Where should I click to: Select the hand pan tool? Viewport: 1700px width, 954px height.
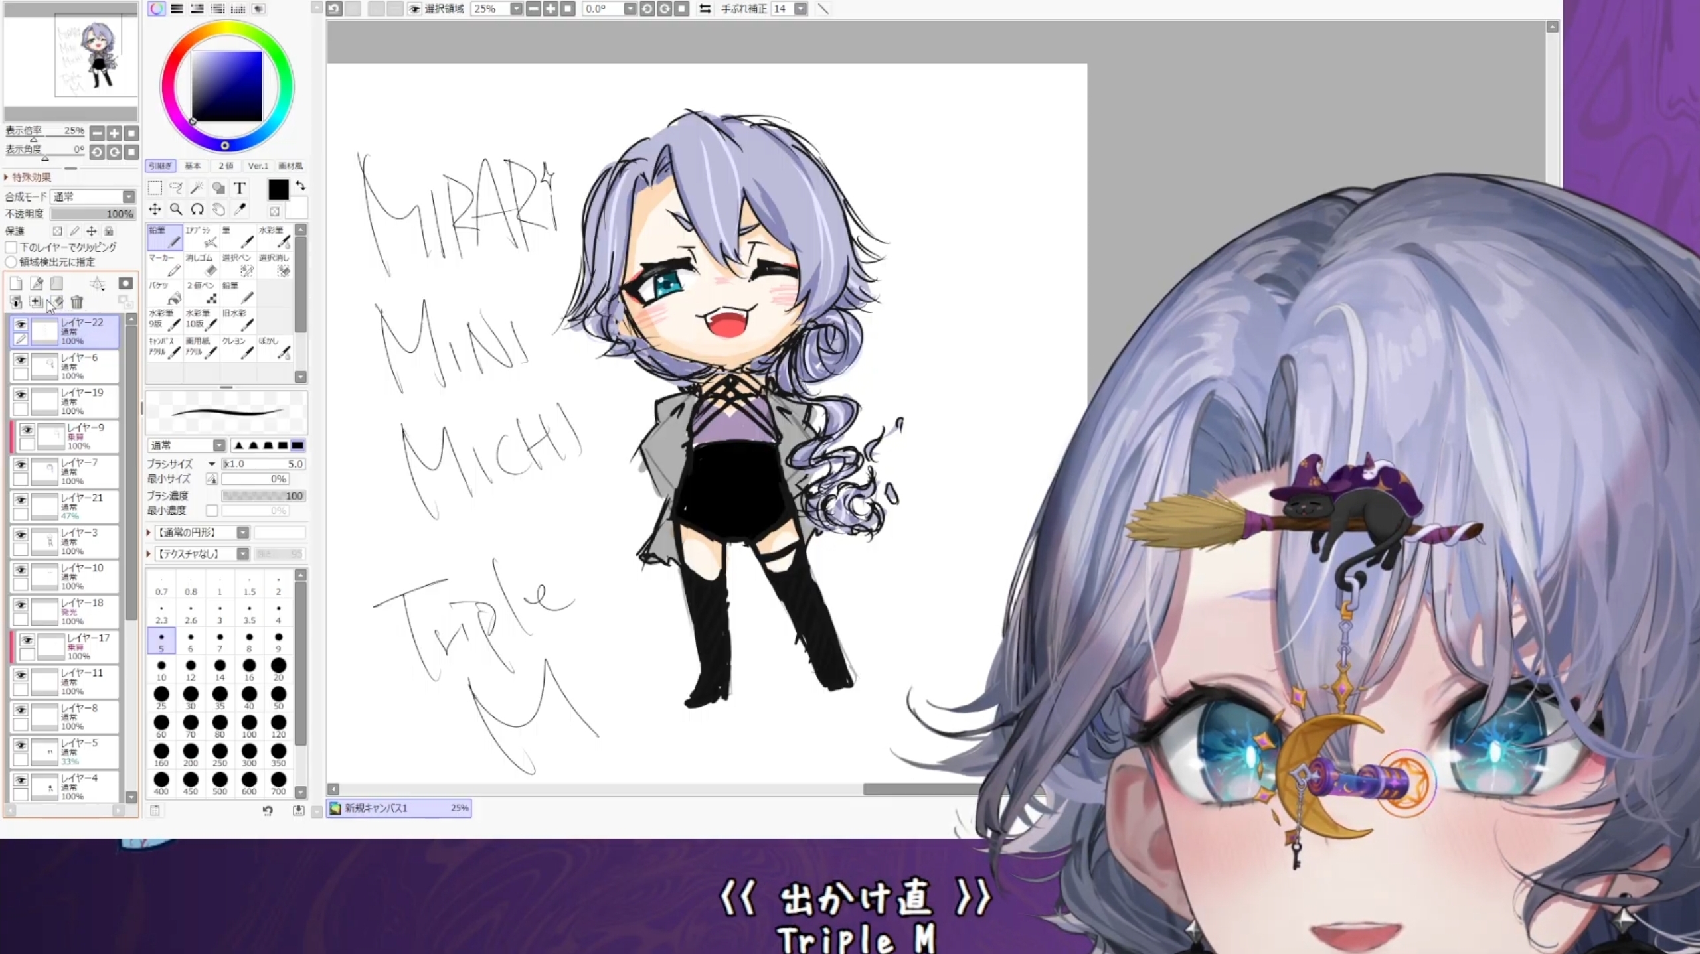pyautogui.click(x=218, y=210)
